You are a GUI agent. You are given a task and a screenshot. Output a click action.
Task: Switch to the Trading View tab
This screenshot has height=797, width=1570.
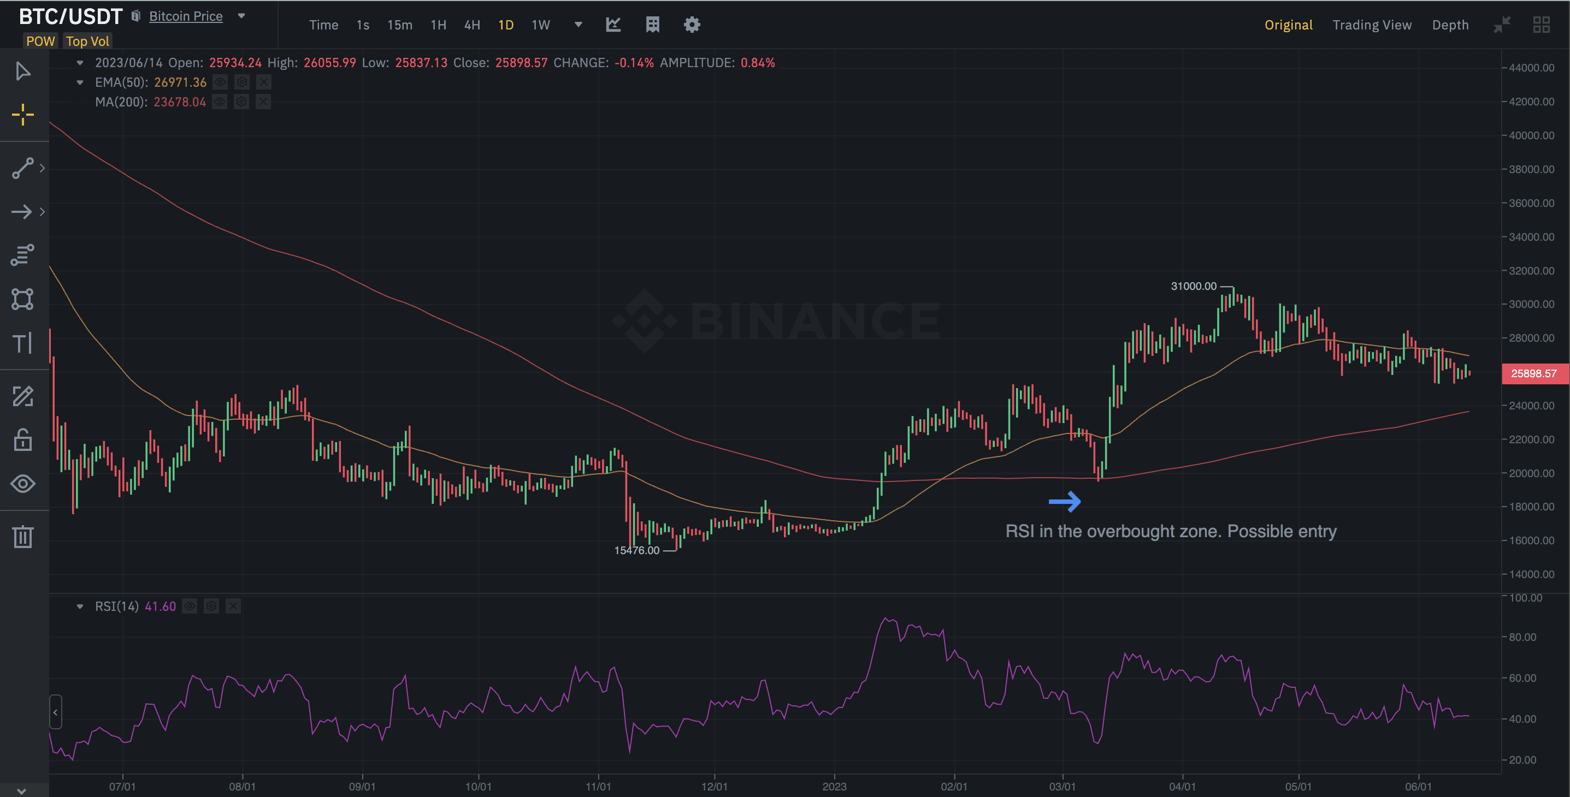[1371, 25]
